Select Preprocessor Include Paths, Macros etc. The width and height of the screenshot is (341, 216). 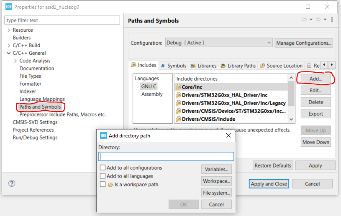tap(62, 114)
